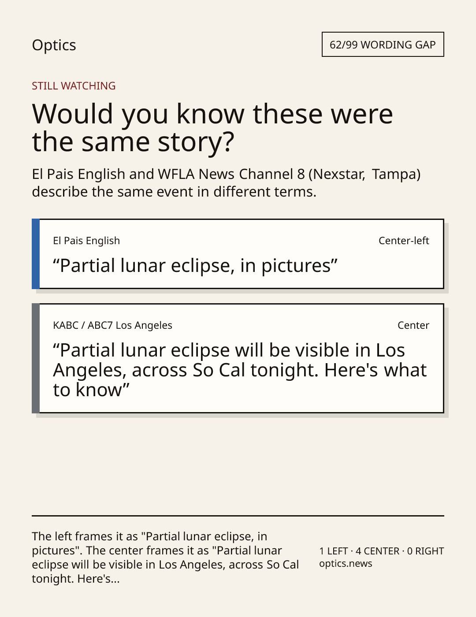Click the truncated 'Here's...' ending text
476x617 pixels.
(98, 579)
